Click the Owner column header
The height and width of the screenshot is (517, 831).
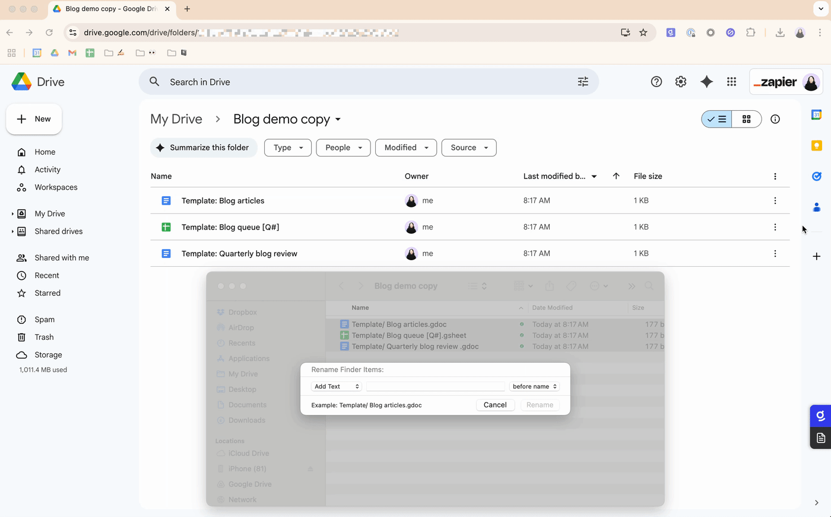coord(417,176)
